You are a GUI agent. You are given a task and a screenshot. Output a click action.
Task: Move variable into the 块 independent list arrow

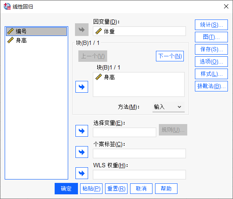point(82,87)
